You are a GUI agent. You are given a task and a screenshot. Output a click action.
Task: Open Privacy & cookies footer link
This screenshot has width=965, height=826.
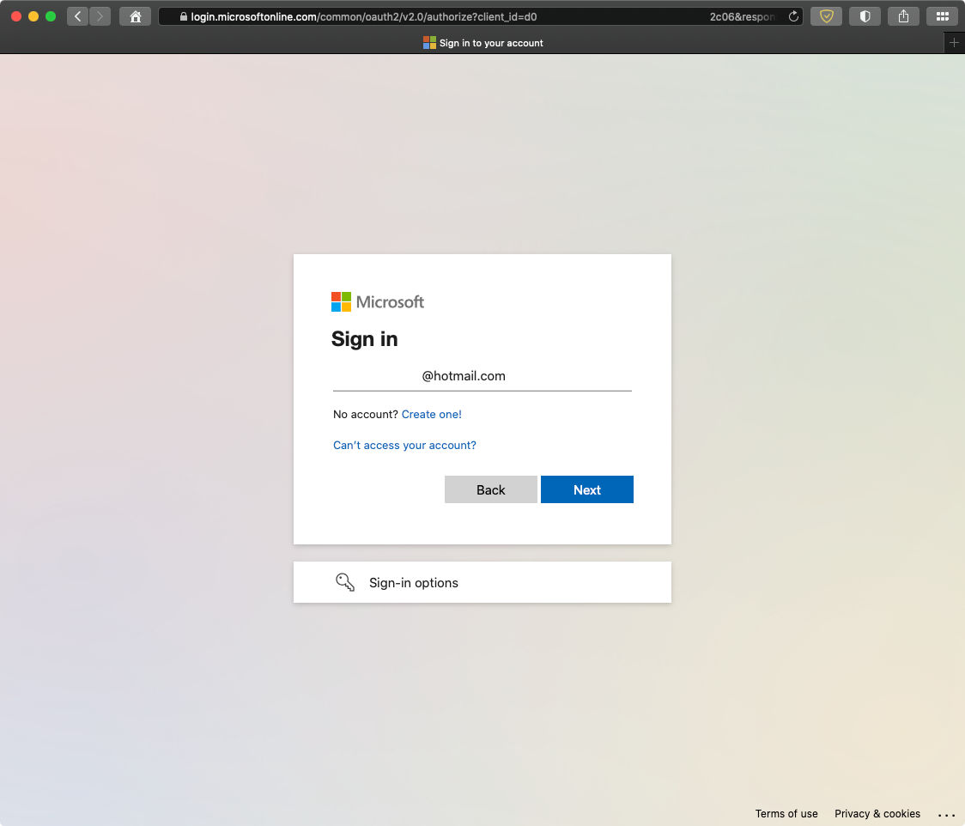coord(877,814)
